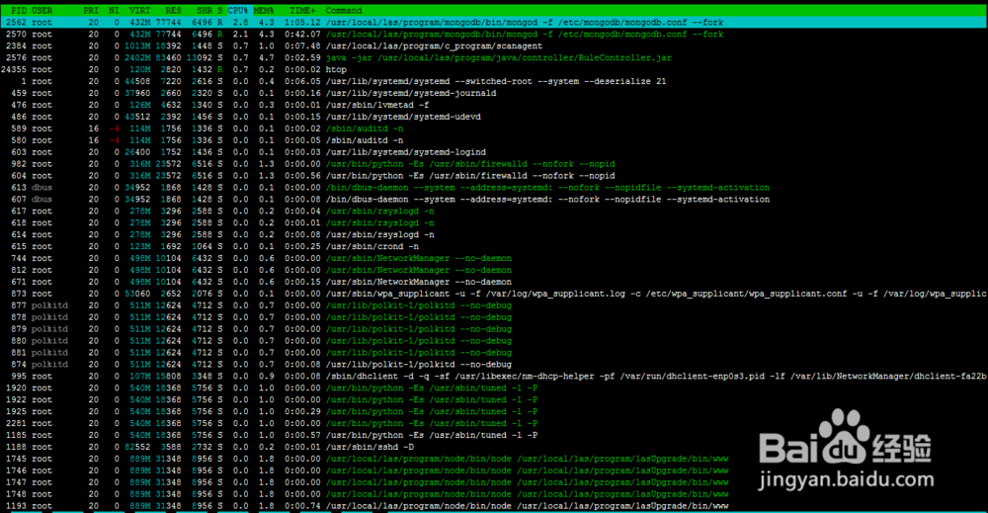Select rsyslogd thread row PID 618
The height and width of the screenshot is (513, 988).
(494, 223)
